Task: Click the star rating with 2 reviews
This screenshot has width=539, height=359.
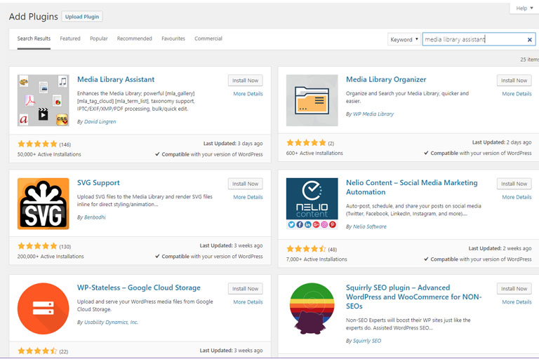Action: point(306,142)
